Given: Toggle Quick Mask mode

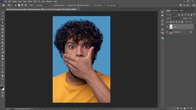Looking at the screenshot, I should [2, 93].
